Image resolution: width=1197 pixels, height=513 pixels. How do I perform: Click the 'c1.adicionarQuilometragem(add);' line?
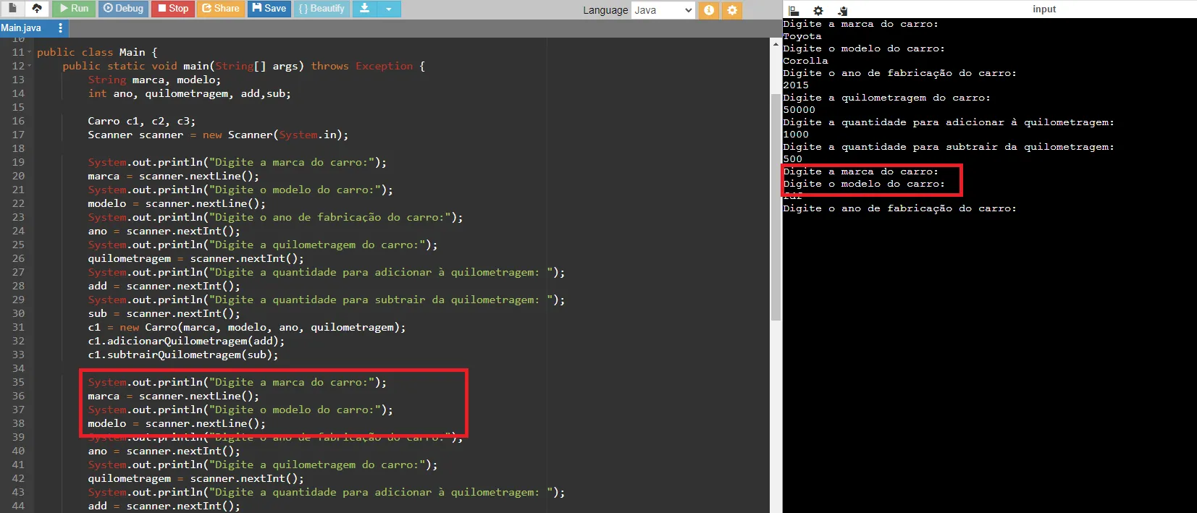coord(186,341)
